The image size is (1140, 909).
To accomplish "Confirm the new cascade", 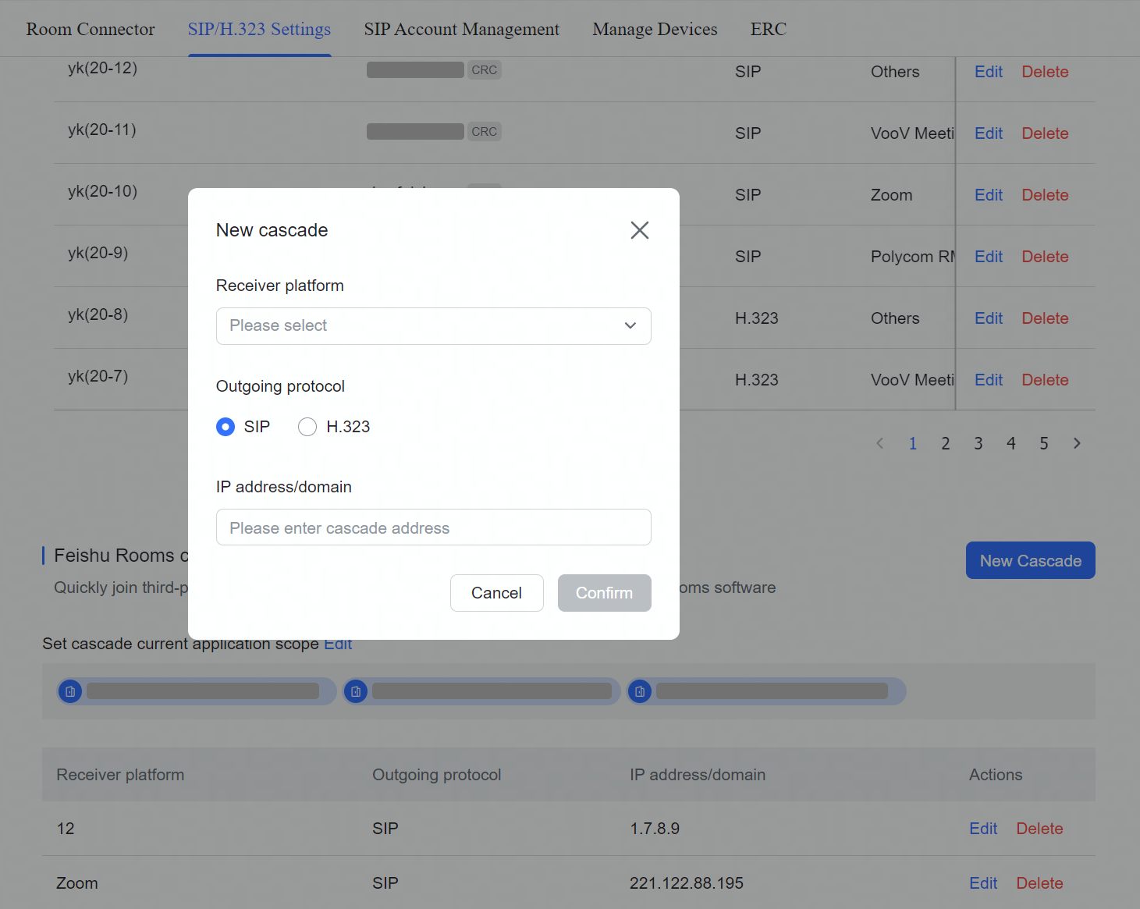I will (605, 593).
